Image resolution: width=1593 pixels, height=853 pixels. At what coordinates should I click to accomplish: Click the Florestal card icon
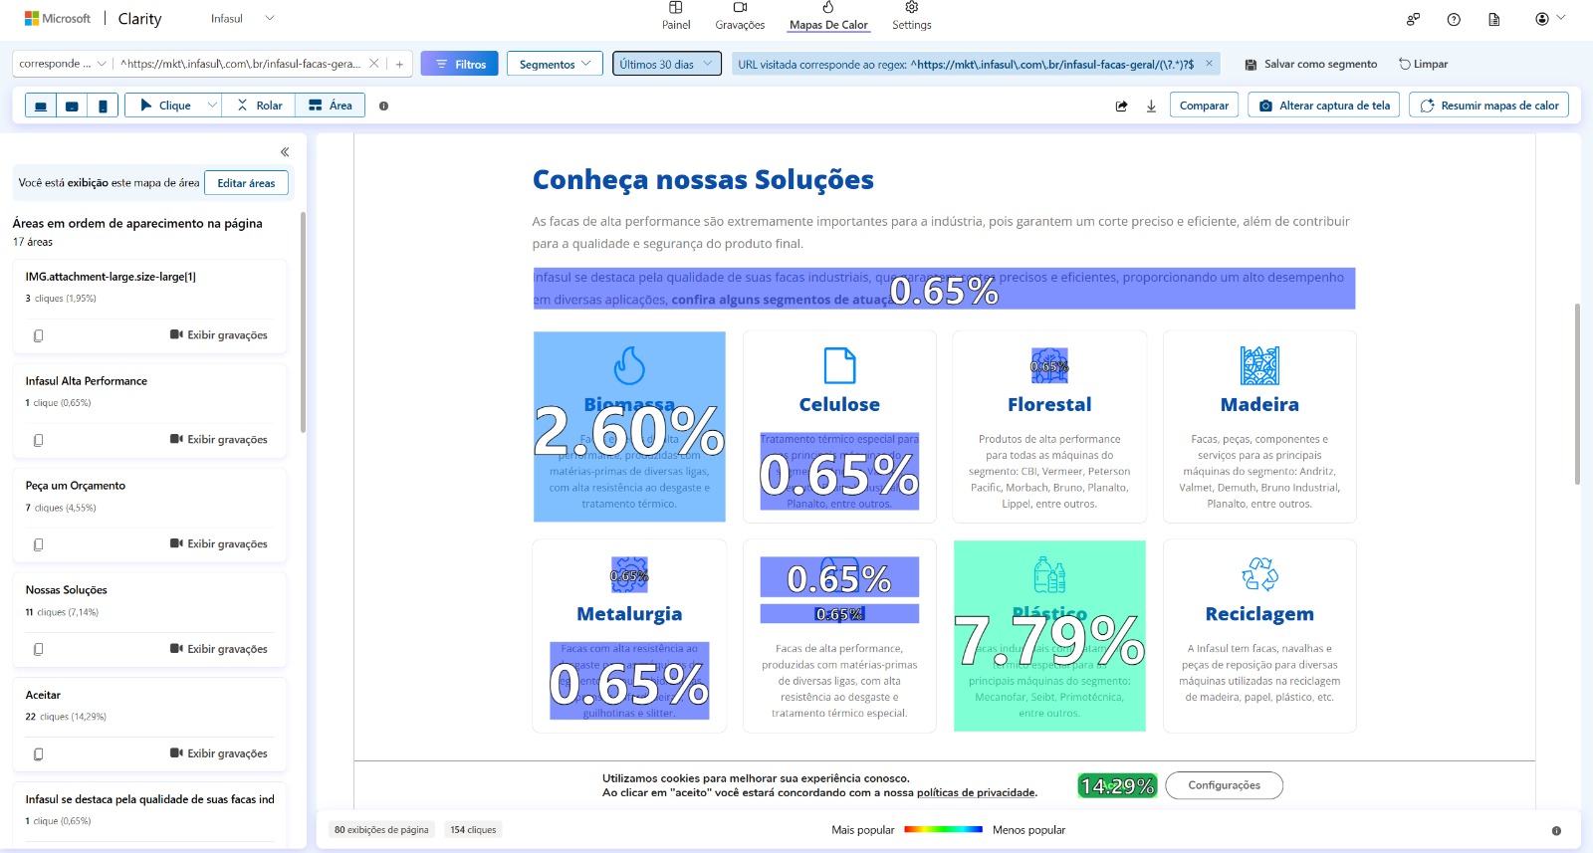1049,365
